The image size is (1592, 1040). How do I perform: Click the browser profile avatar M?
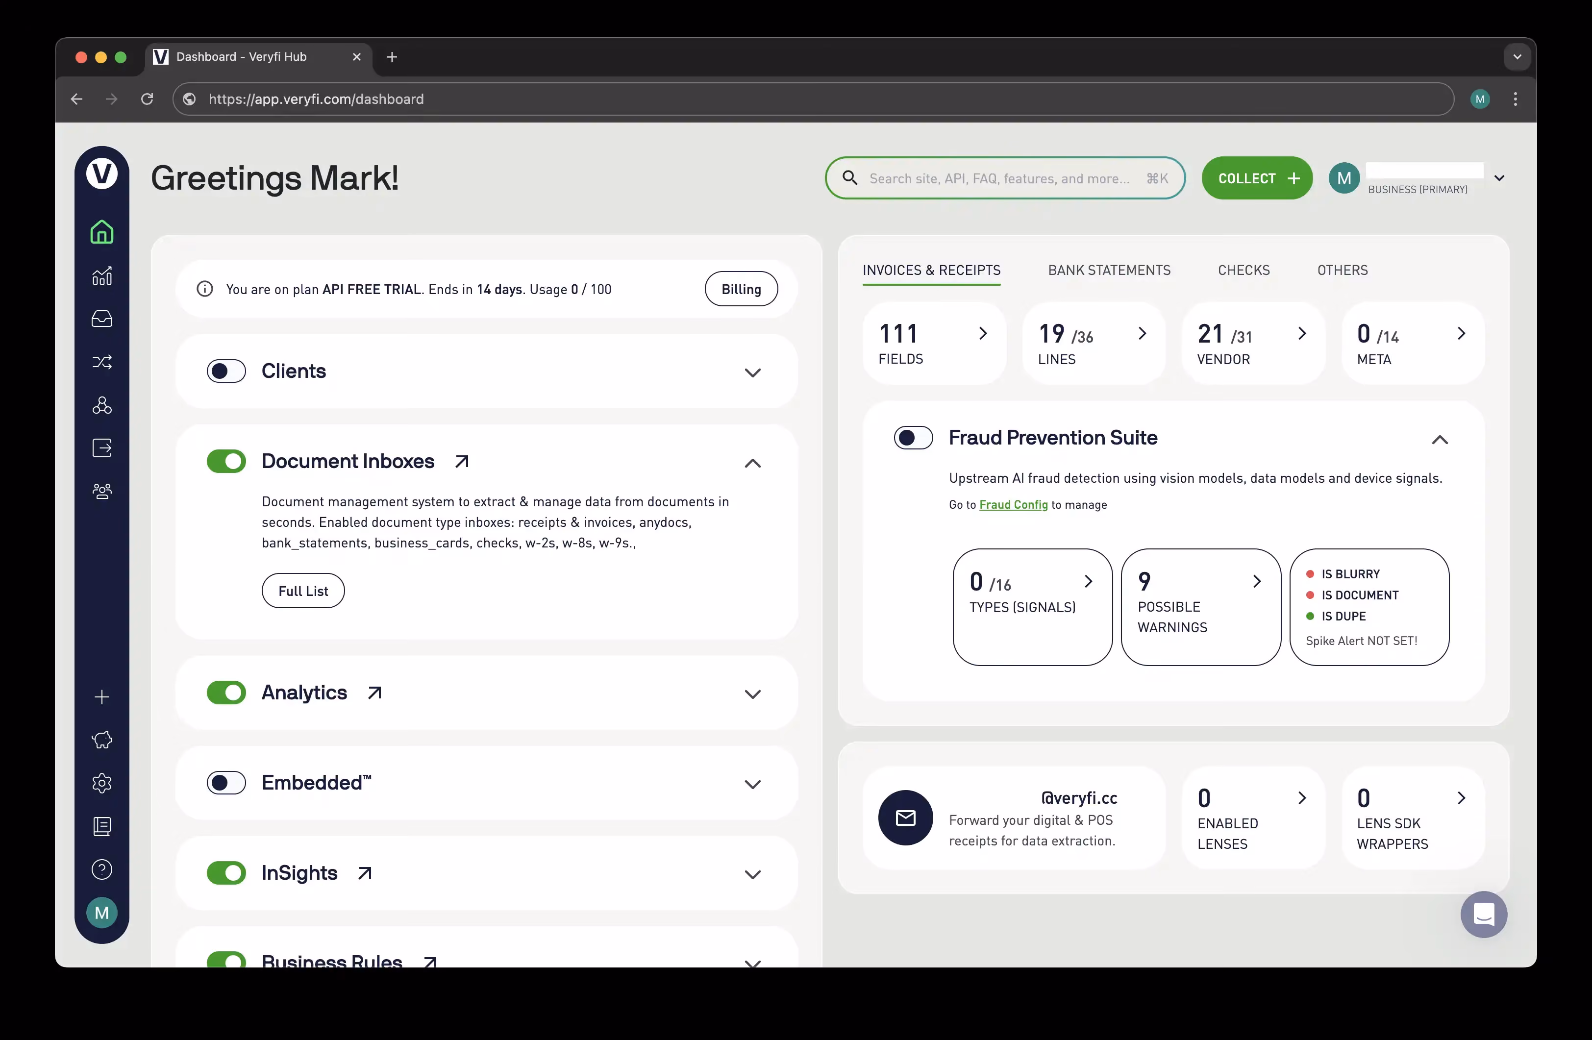[x=1480, y=99]
